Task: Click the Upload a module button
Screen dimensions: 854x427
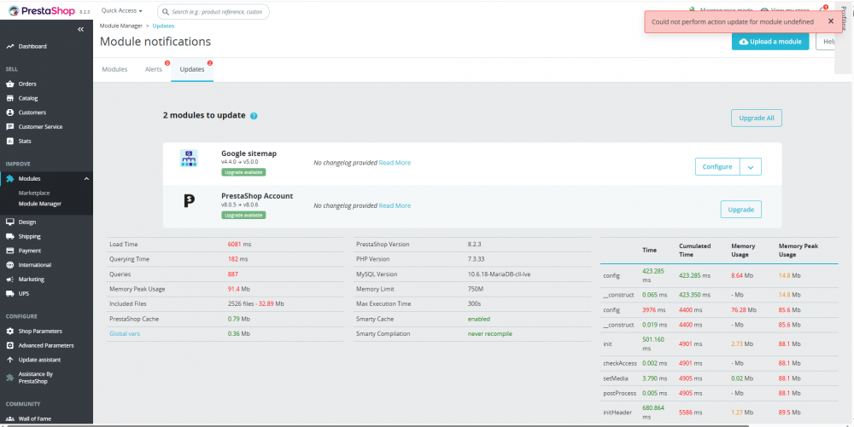Action: click(770, 41)
